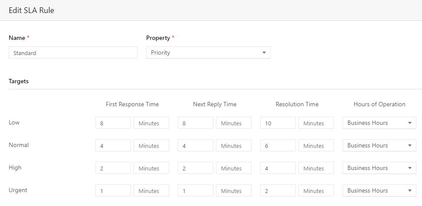This screenshot has width=422, height=206.
Task: Click Low Resolution Time value field
Action: 278,123
